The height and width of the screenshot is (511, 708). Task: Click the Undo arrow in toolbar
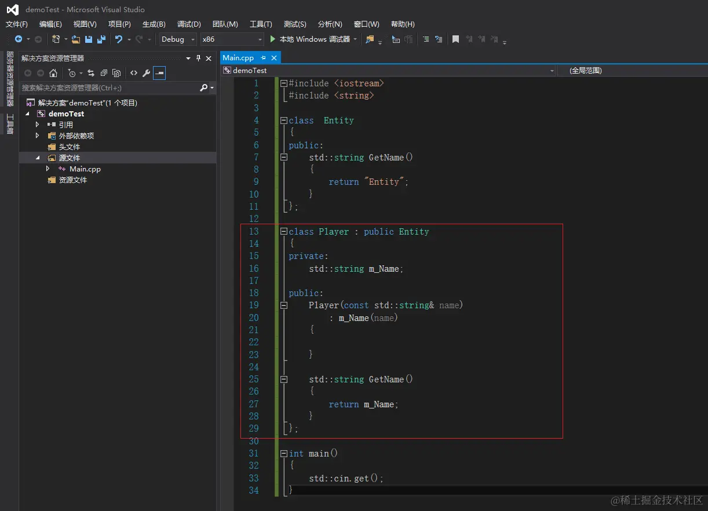point(119,39)
